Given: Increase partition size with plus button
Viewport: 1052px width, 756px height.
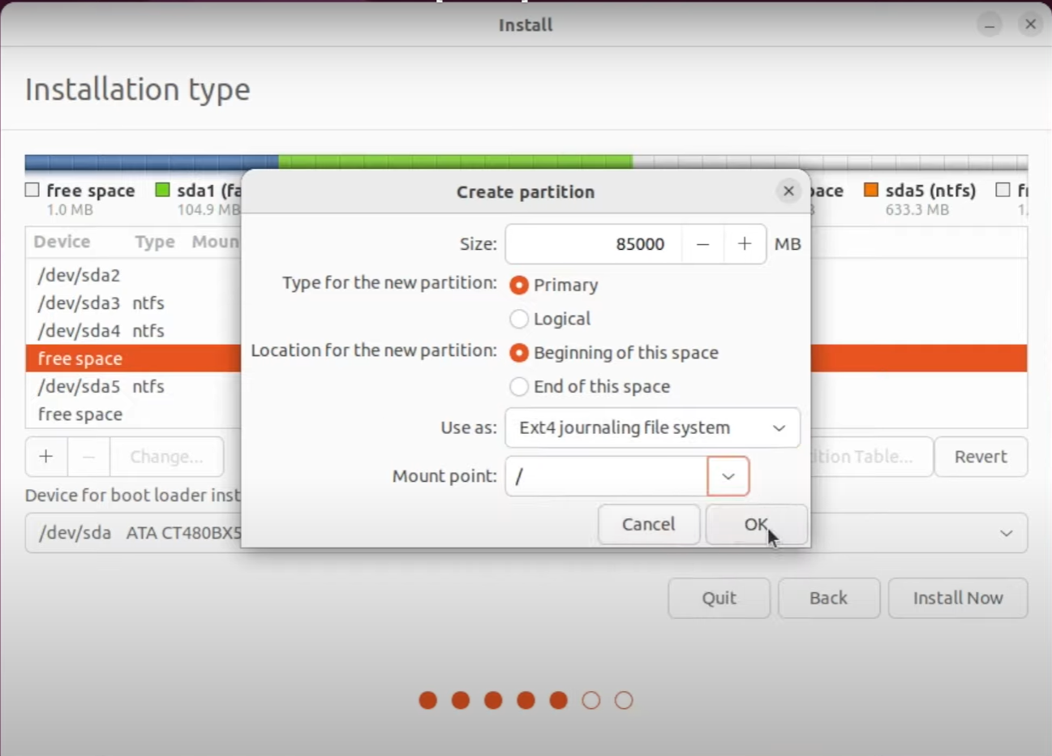Looking at the screenshot, I should 745,244.
